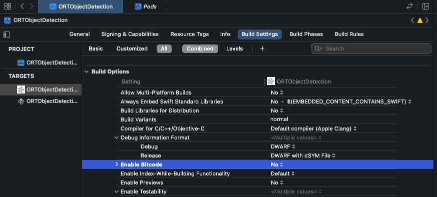Go back with the left navigation arrow
The width and height of the screenshot is (437, 197).
click(23, 6)
